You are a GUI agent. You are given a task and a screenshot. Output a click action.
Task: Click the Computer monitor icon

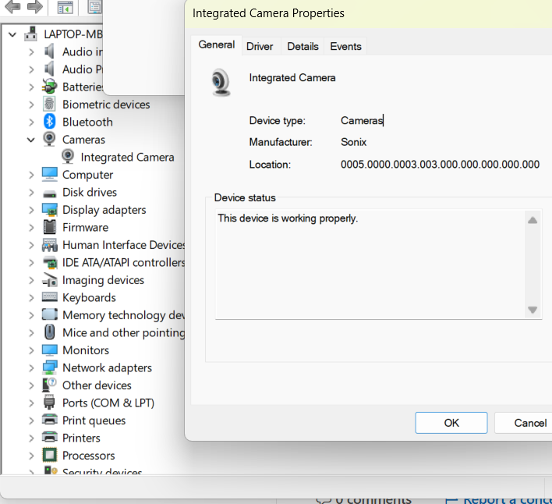click(x=49, y=174)
